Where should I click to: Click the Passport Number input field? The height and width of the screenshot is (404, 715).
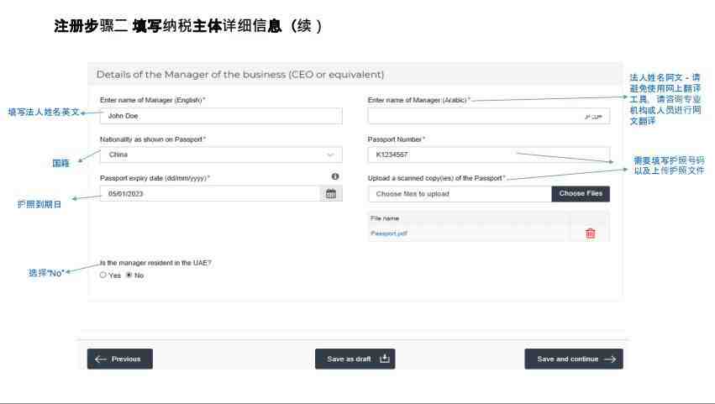click(489, 155)
